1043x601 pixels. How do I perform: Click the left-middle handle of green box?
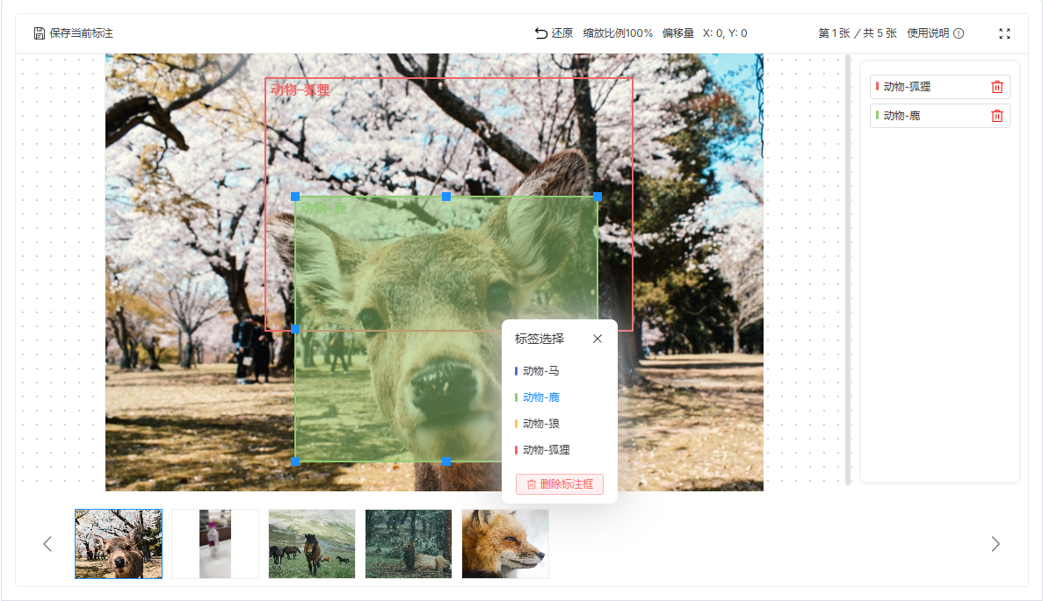[295, 329]
